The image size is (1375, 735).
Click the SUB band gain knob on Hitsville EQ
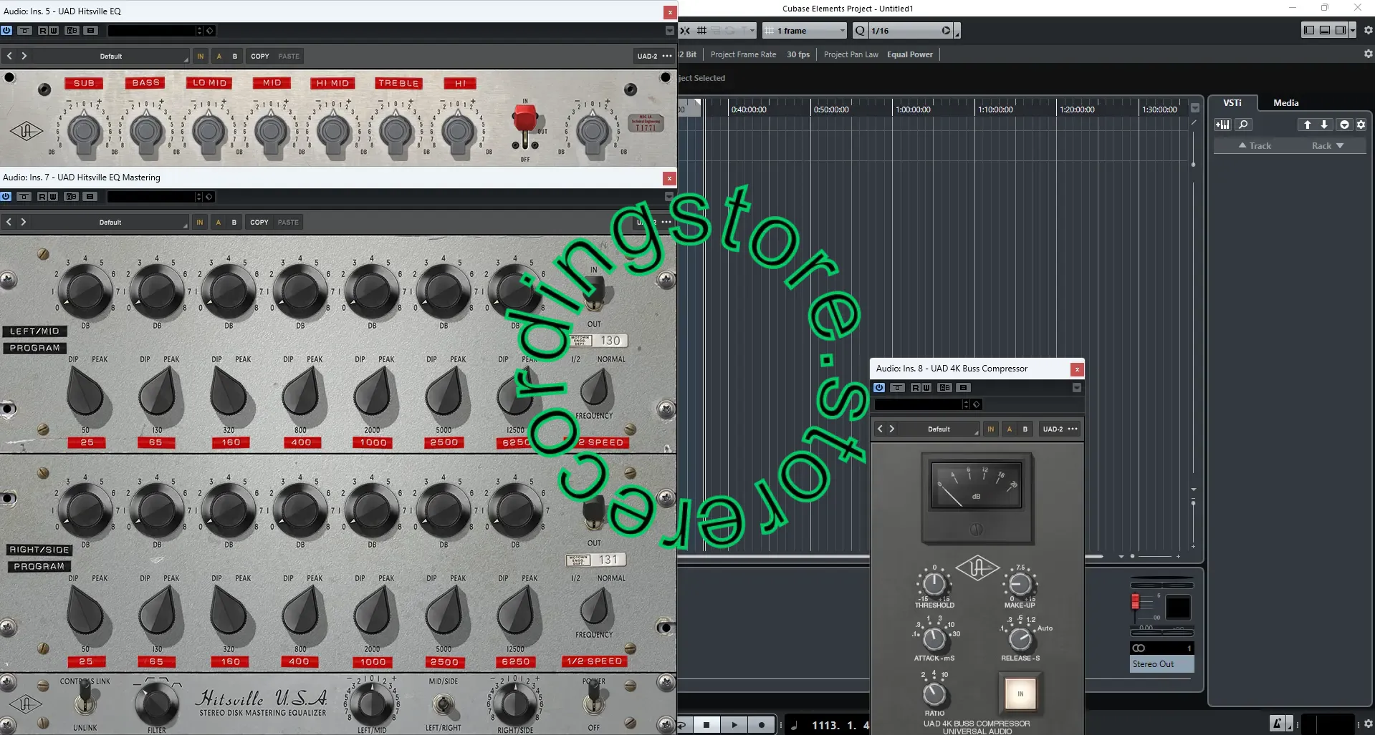pyautogui.click(x=85, y=132)
